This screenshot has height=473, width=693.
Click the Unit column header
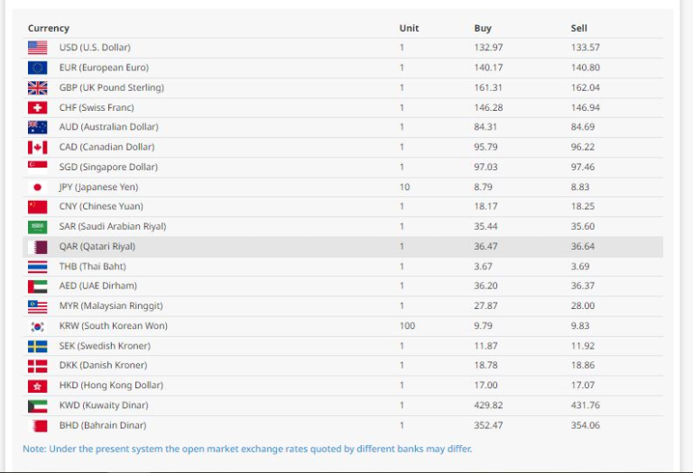[x=409, y=29]
